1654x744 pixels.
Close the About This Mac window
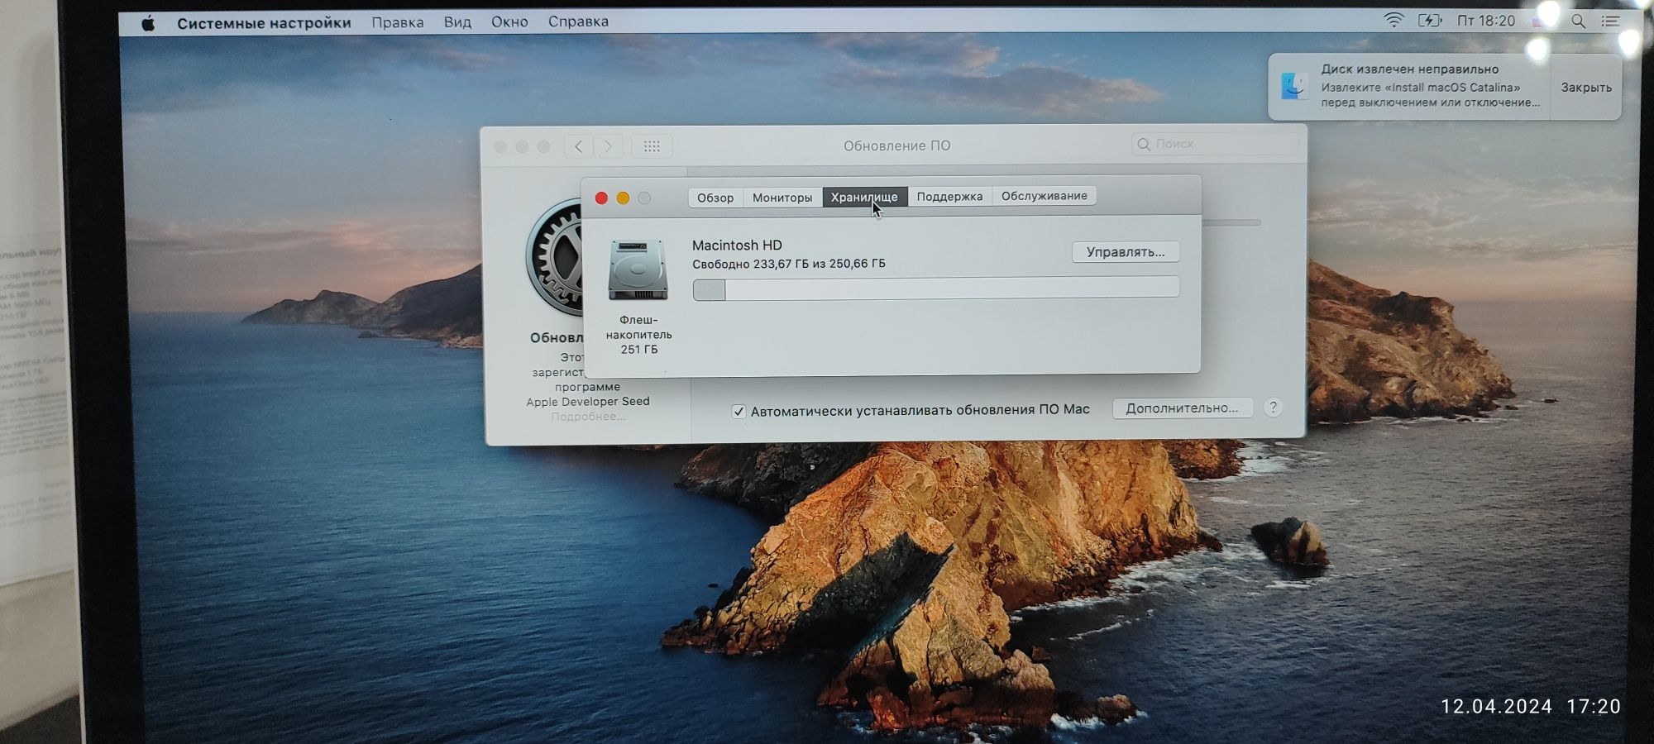[601, 198]
